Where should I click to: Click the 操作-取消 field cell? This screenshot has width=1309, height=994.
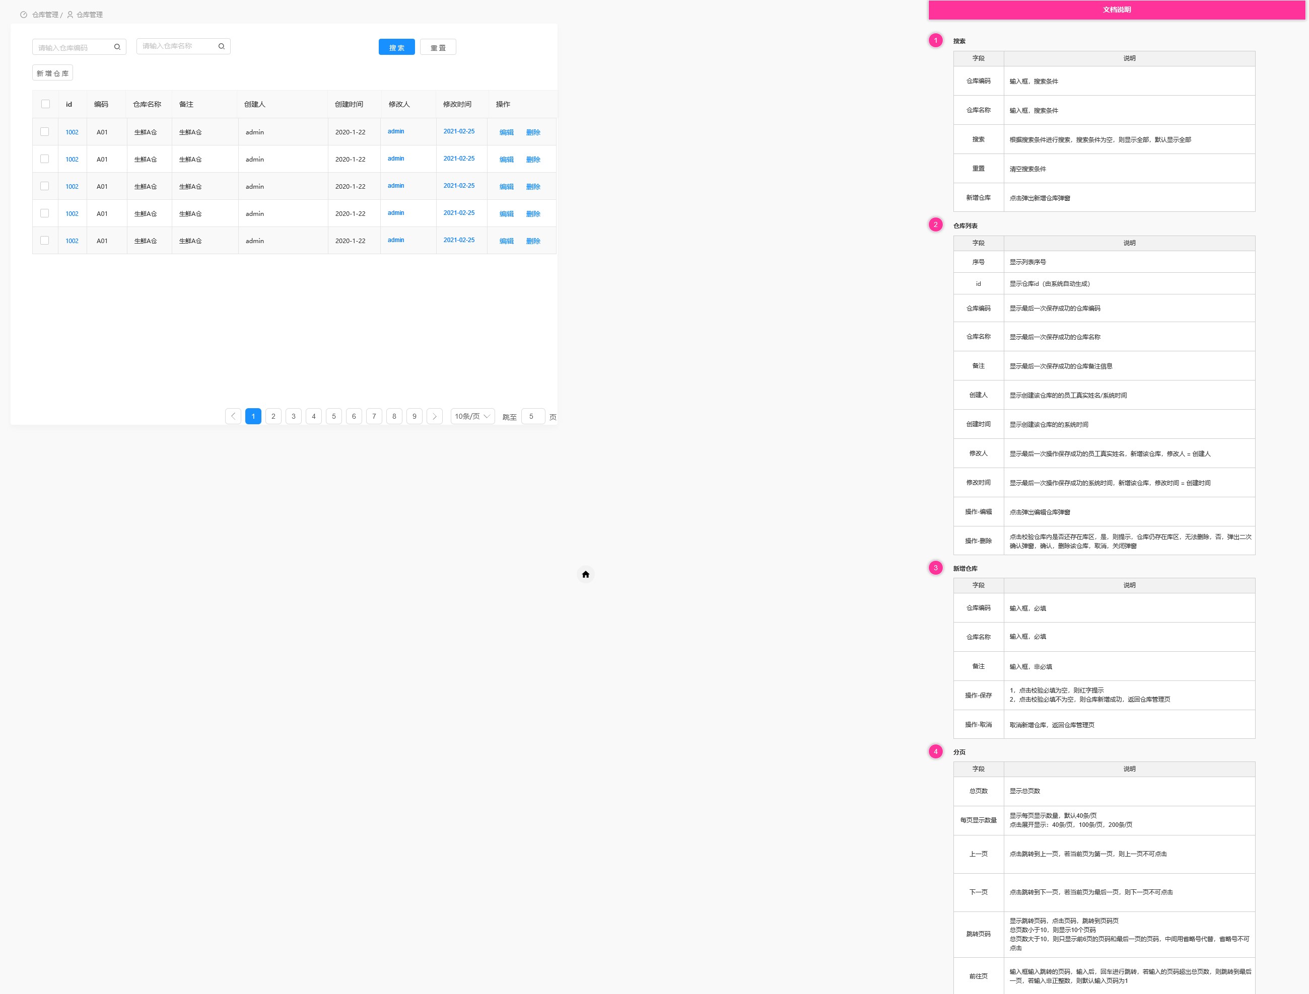pyautogui.click(x=979, y=724)
